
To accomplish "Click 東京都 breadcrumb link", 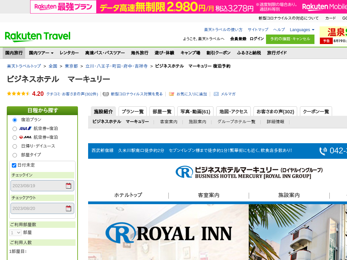I will [71, 66].
